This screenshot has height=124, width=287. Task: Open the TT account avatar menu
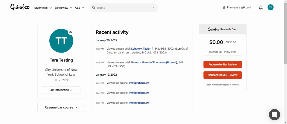click(271, 7)
